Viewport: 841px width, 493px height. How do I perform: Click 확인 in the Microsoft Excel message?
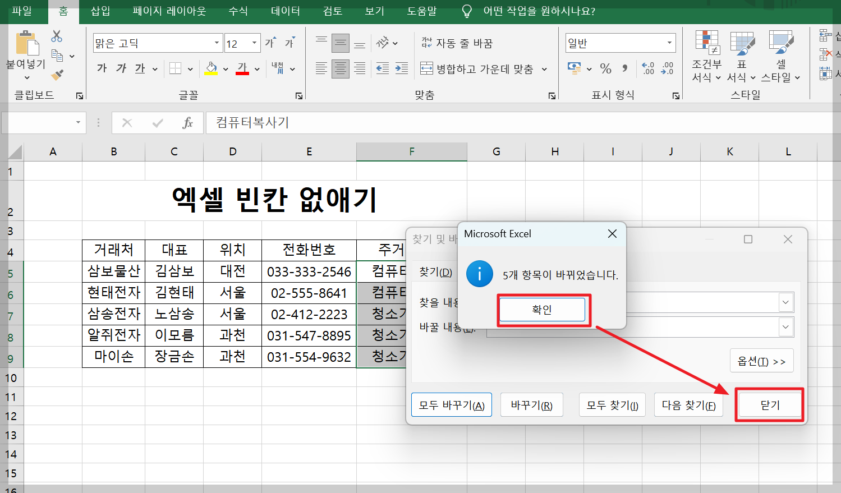[x=543, y=309]
